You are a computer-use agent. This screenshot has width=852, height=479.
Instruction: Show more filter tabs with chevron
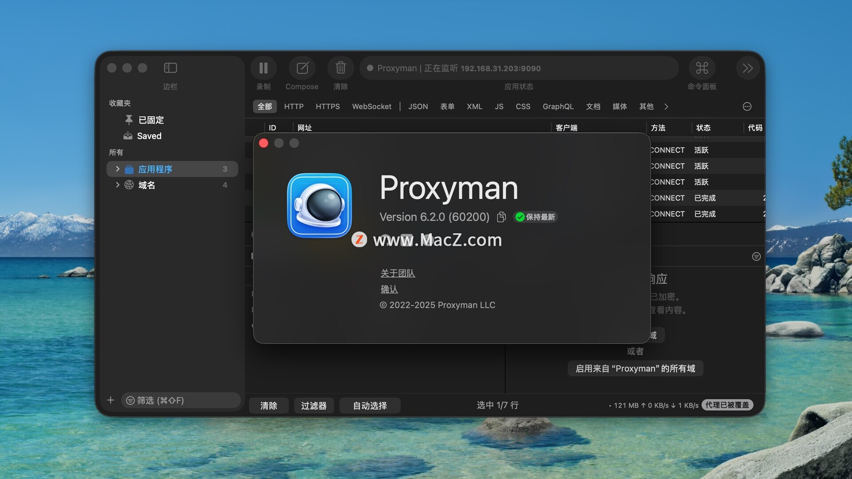coord(666,106)
